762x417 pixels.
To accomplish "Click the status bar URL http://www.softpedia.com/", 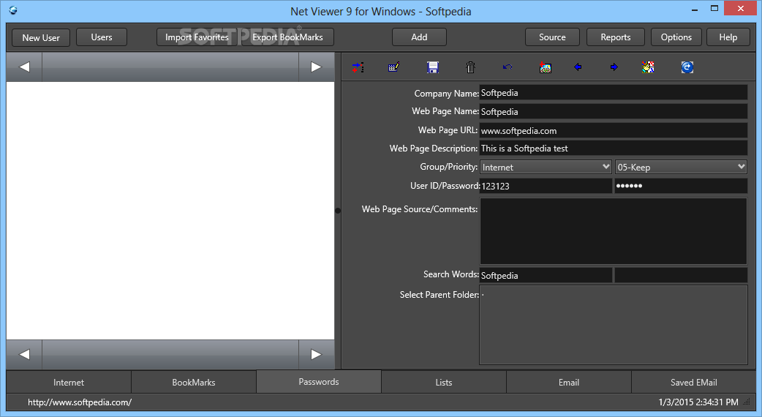I will [80, 402].
